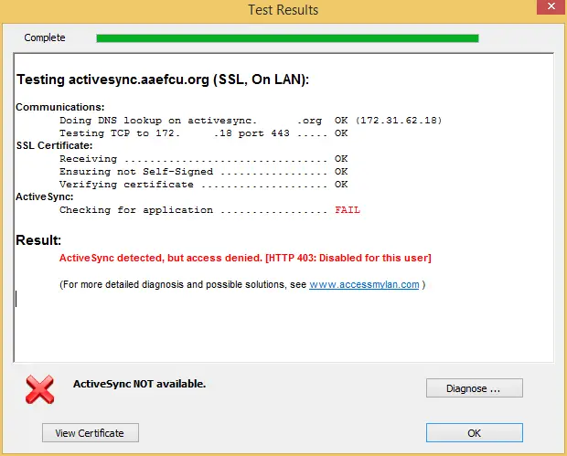567x456 pixels.
Task: Click the IP address (172.31.62.18)
Action: pyautogui.click(x=399, y=121)
